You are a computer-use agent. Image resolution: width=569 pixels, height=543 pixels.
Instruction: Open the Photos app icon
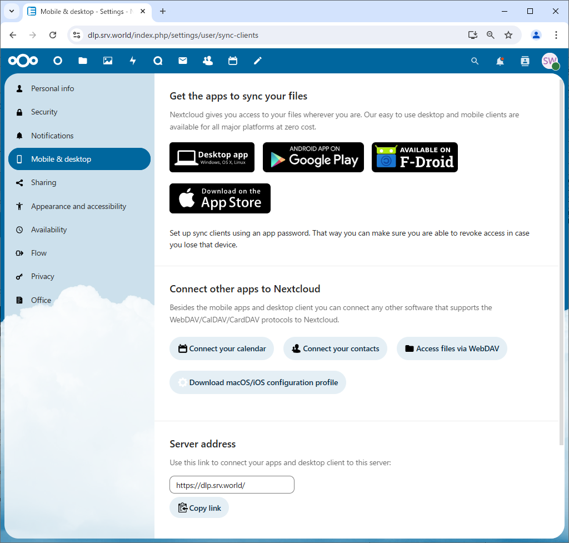pyautogui.click(x=108, y=61)
